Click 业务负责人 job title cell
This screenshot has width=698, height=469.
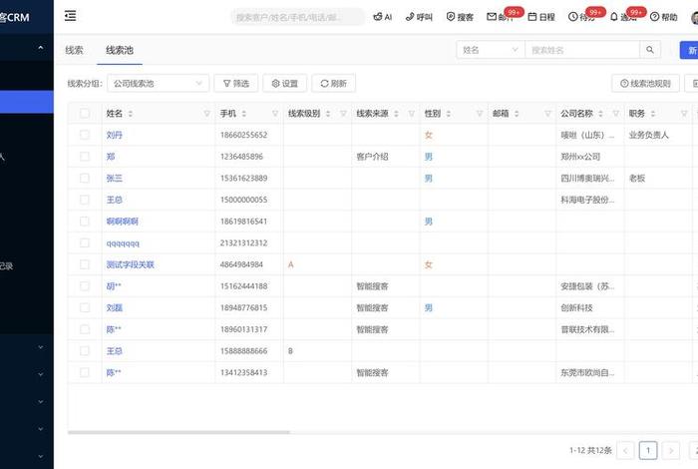click(x=648, y=135)
